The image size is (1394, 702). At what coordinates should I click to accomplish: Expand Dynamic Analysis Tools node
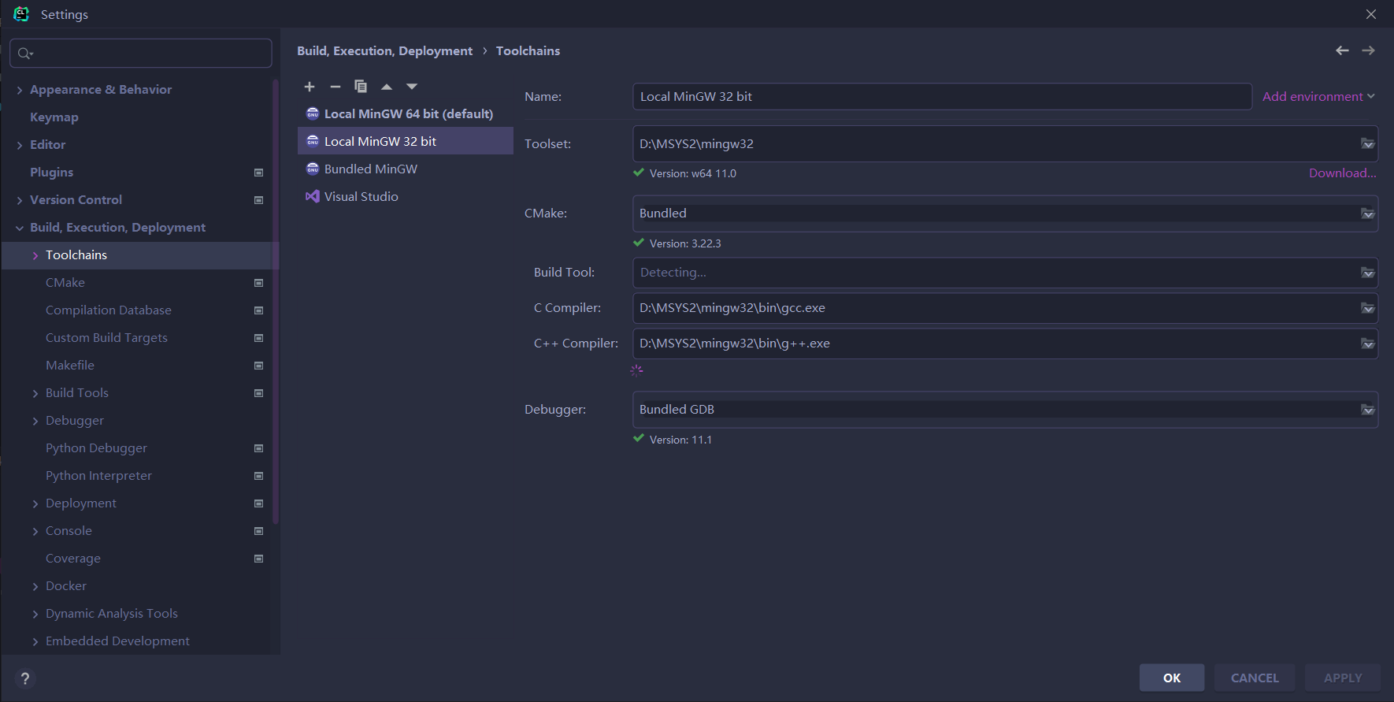point(35,615)
